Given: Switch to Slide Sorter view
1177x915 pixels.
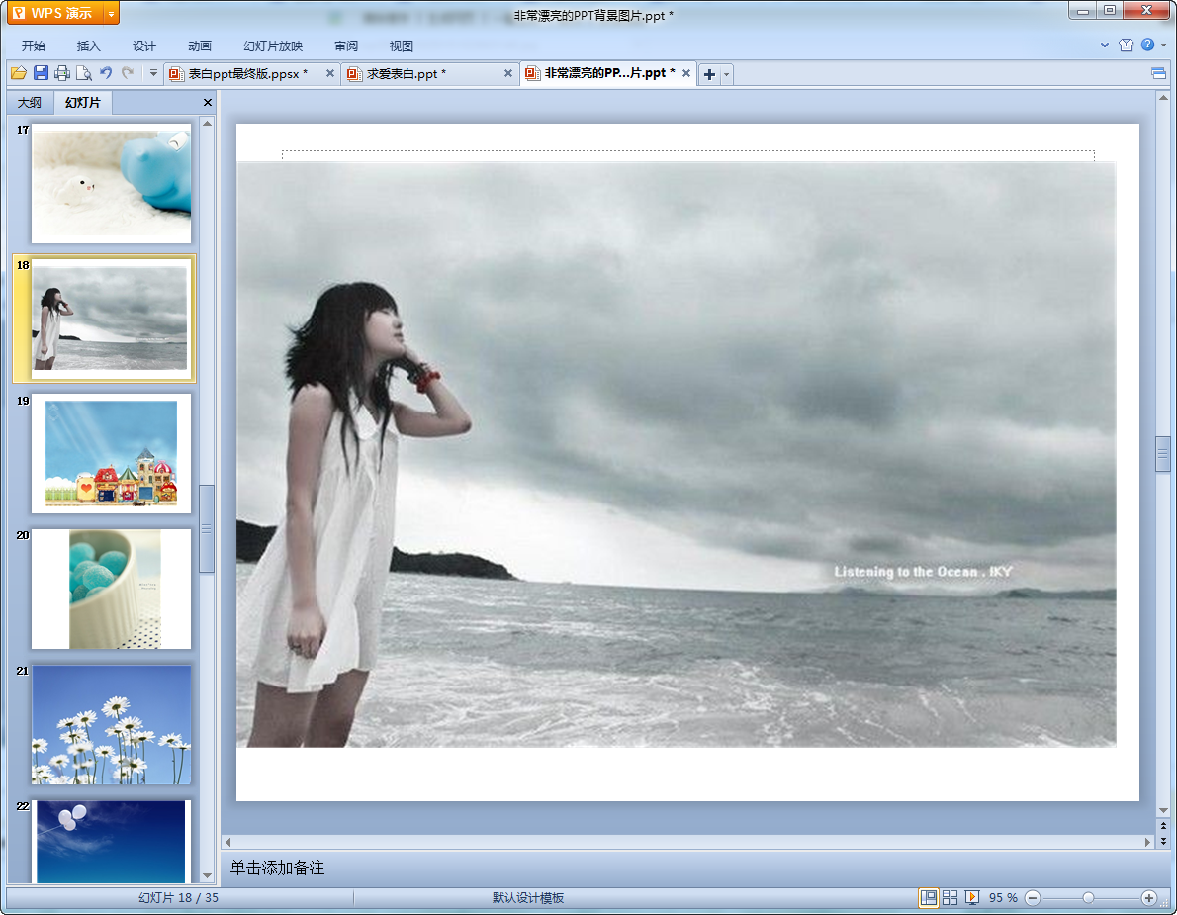Looking at the screenshot, I should pos(951,897).
